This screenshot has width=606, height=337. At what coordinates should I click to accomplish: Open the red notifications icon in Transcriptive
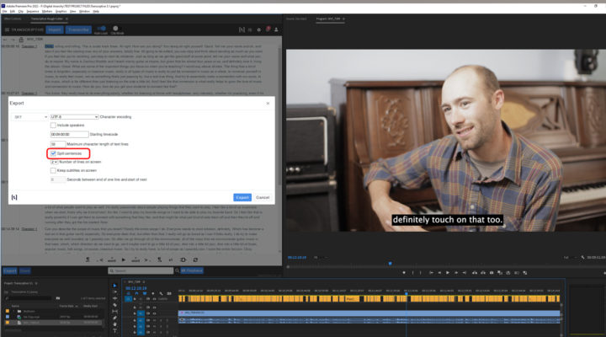point(268,29)
